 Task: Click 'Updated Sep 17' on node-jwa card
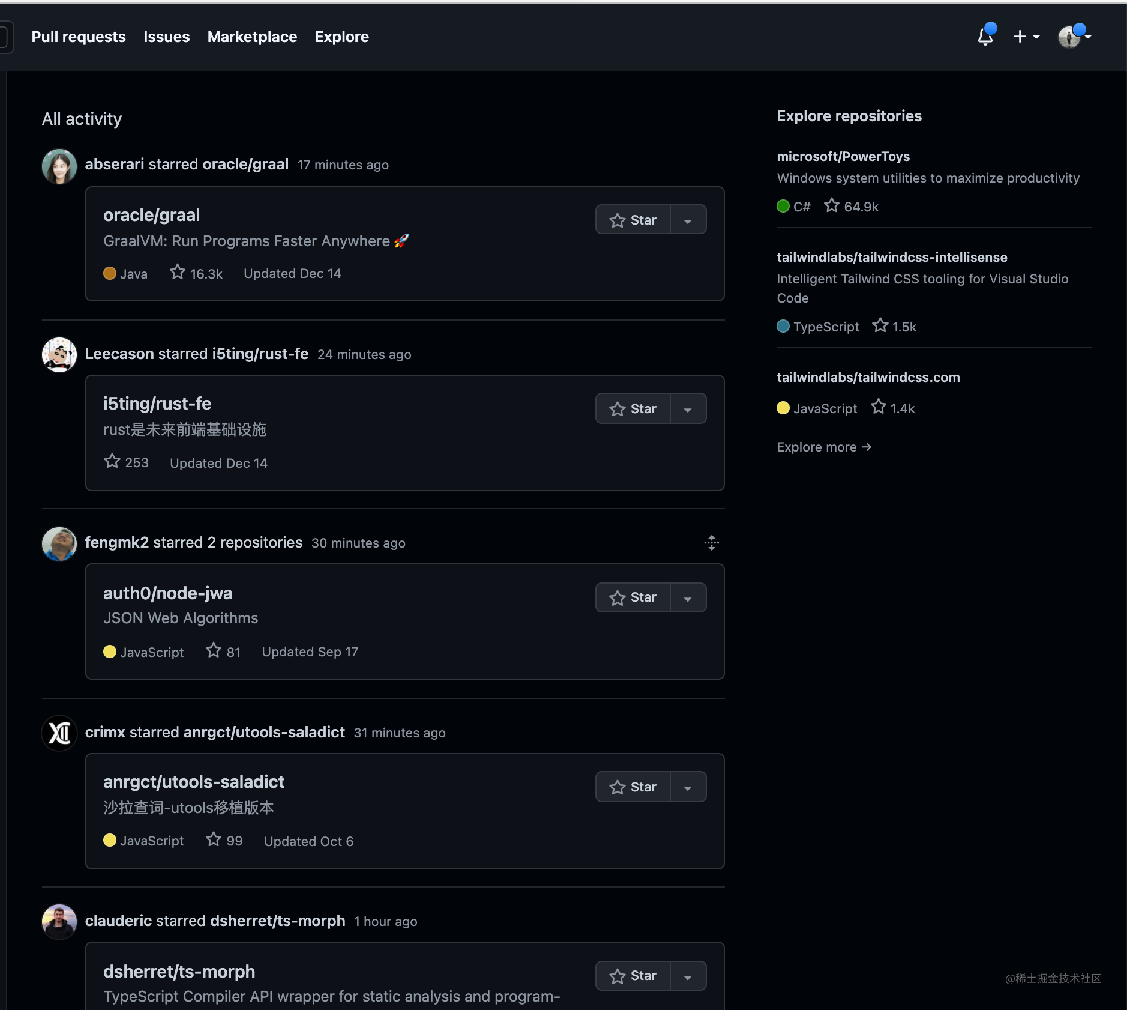[x=310, y=652]
